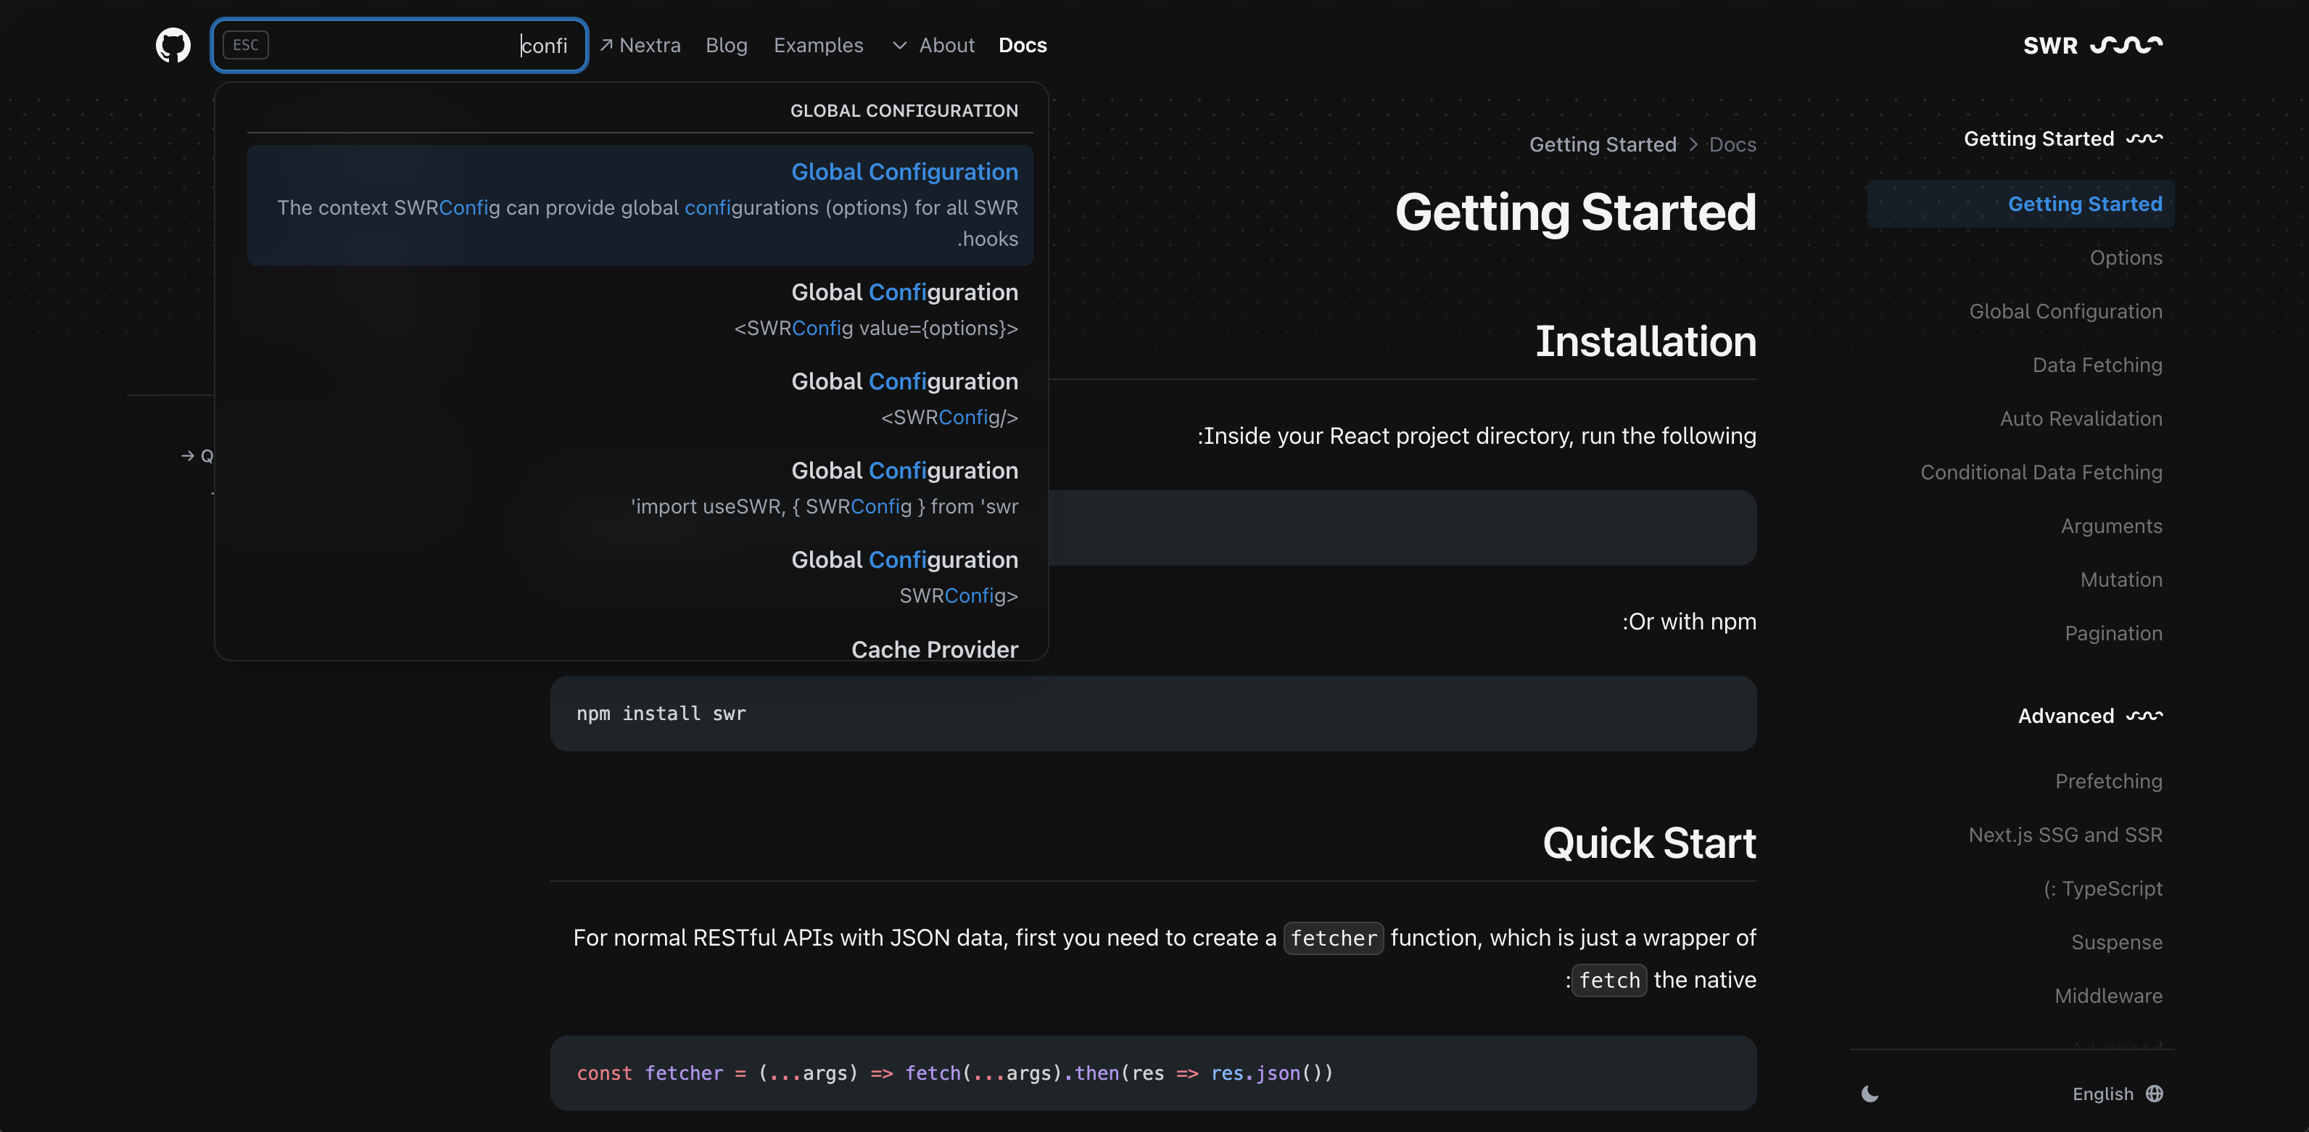The image size is (2309, 1132).
Task: Click the globe/language icon
Action: click(x=2155, y=1092)
